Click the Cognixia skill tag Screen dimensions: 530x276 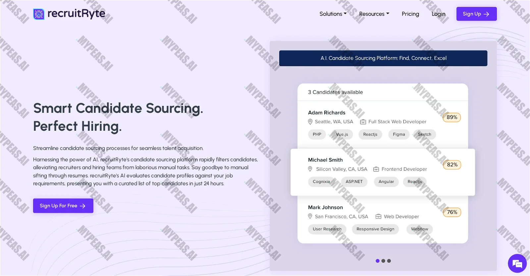[321, 182]
